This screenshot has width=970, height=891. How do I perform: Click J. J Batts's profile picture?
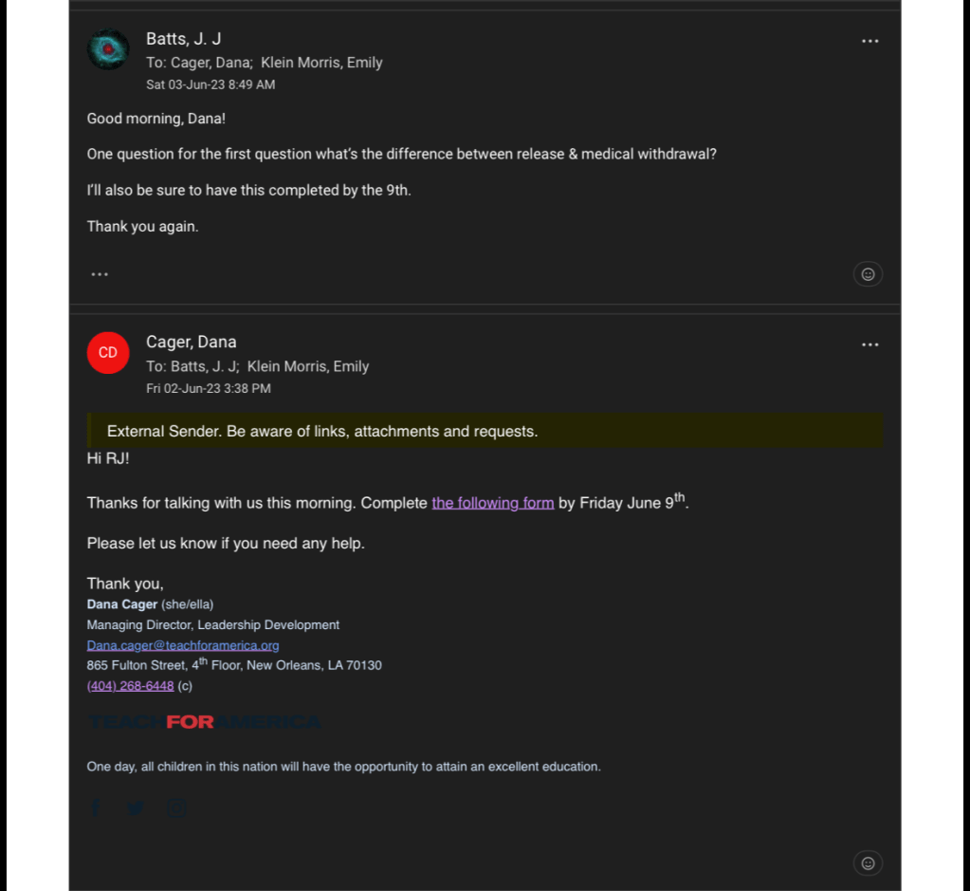coord(108,49)
